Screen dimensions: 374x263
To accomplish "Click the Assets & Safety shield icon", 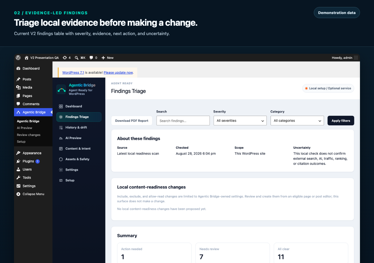I will click(x=61, y=159).
